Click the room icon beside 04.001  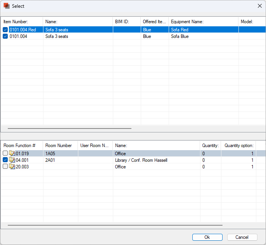12,160
